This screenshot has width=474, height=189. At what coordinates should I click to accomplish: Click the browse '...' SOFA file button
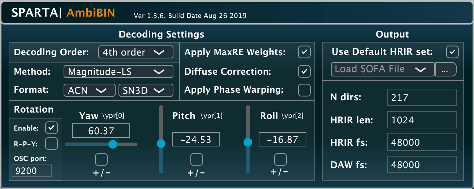click(445, 69)
